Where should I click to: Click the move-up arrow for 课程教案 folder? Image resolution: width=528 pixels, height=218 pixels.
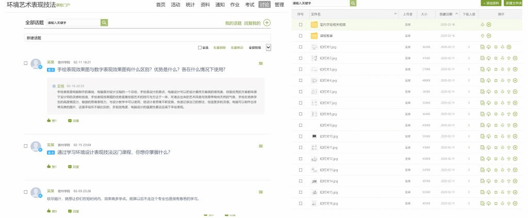[x=483, y=36]
